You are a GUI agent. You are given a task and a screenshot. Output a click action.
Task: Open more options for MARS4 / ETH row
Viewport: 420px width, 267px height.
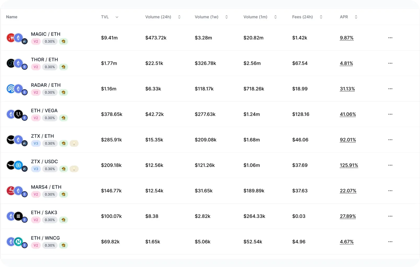(390, 191)
